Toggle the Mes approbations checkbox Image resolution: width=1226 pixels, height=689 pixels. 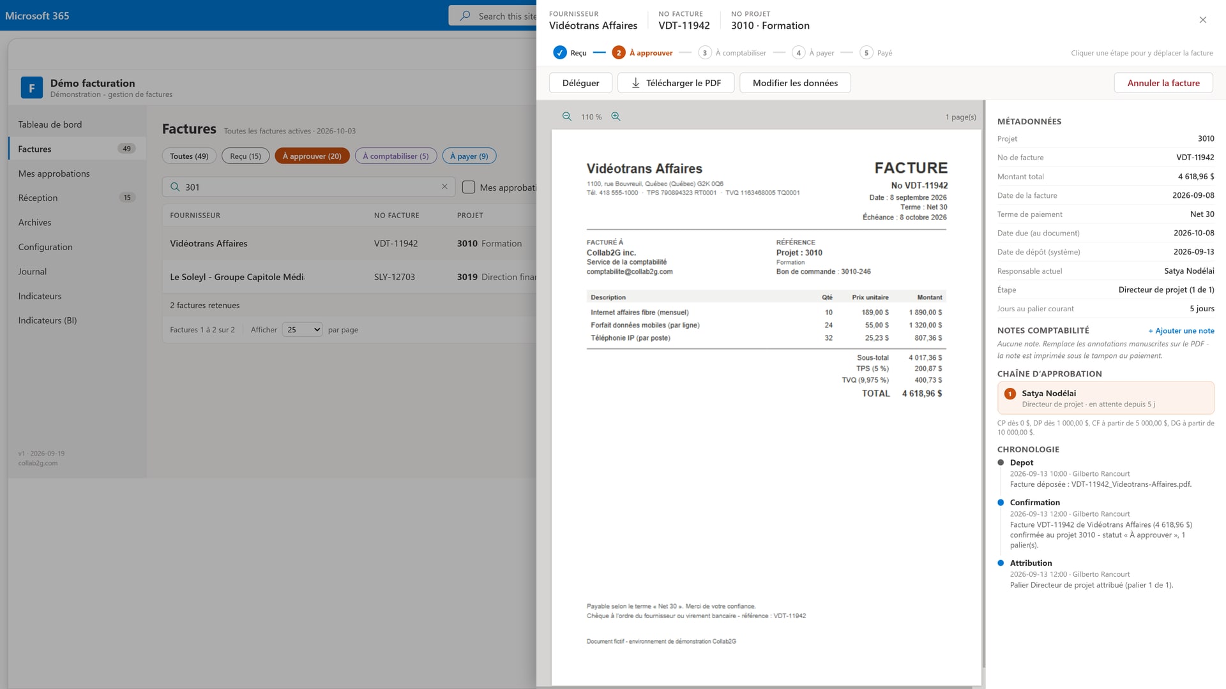point(469,187)
